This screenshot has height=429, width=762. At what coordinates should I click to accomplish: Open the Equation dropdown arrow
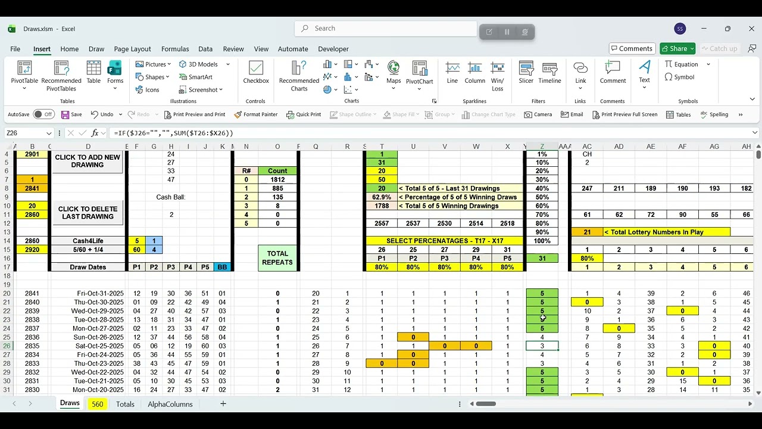click(708, 64)
